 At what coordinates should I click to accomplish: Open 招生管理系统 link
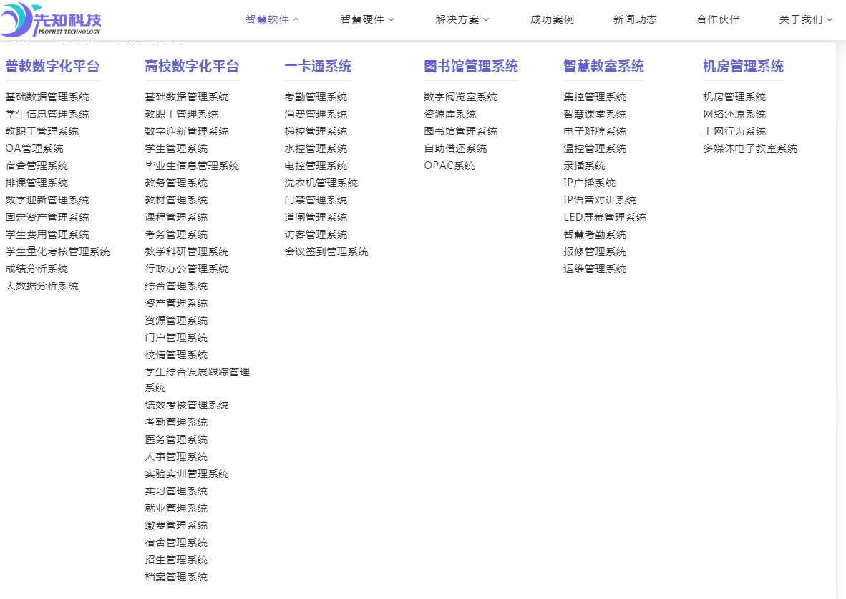pyautogui.click(x=177, y=560)
